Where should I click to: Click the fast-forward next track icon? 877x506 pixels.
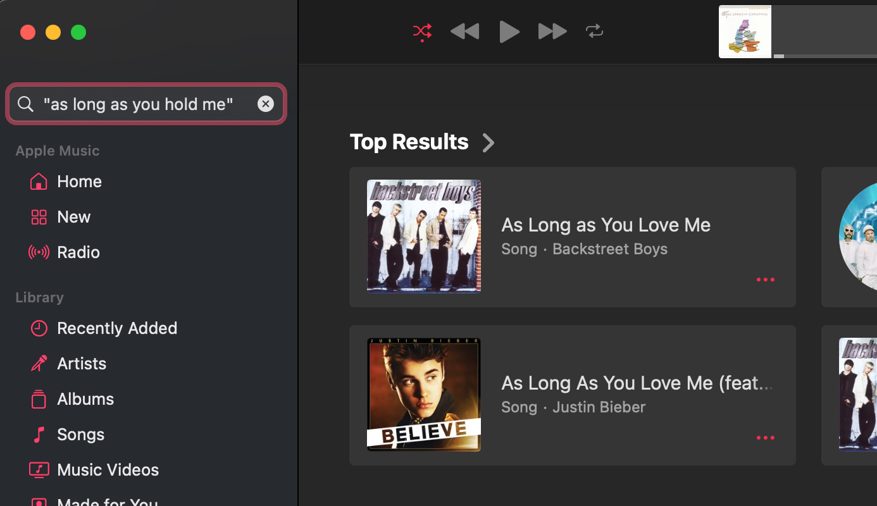point(552,31)
